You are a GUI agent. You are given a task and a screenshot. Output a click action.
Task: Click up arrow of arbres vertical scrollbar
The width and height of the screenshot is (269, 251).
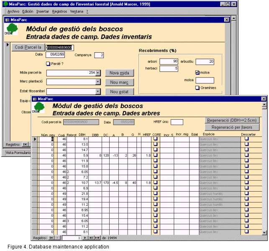coord(264,104)
